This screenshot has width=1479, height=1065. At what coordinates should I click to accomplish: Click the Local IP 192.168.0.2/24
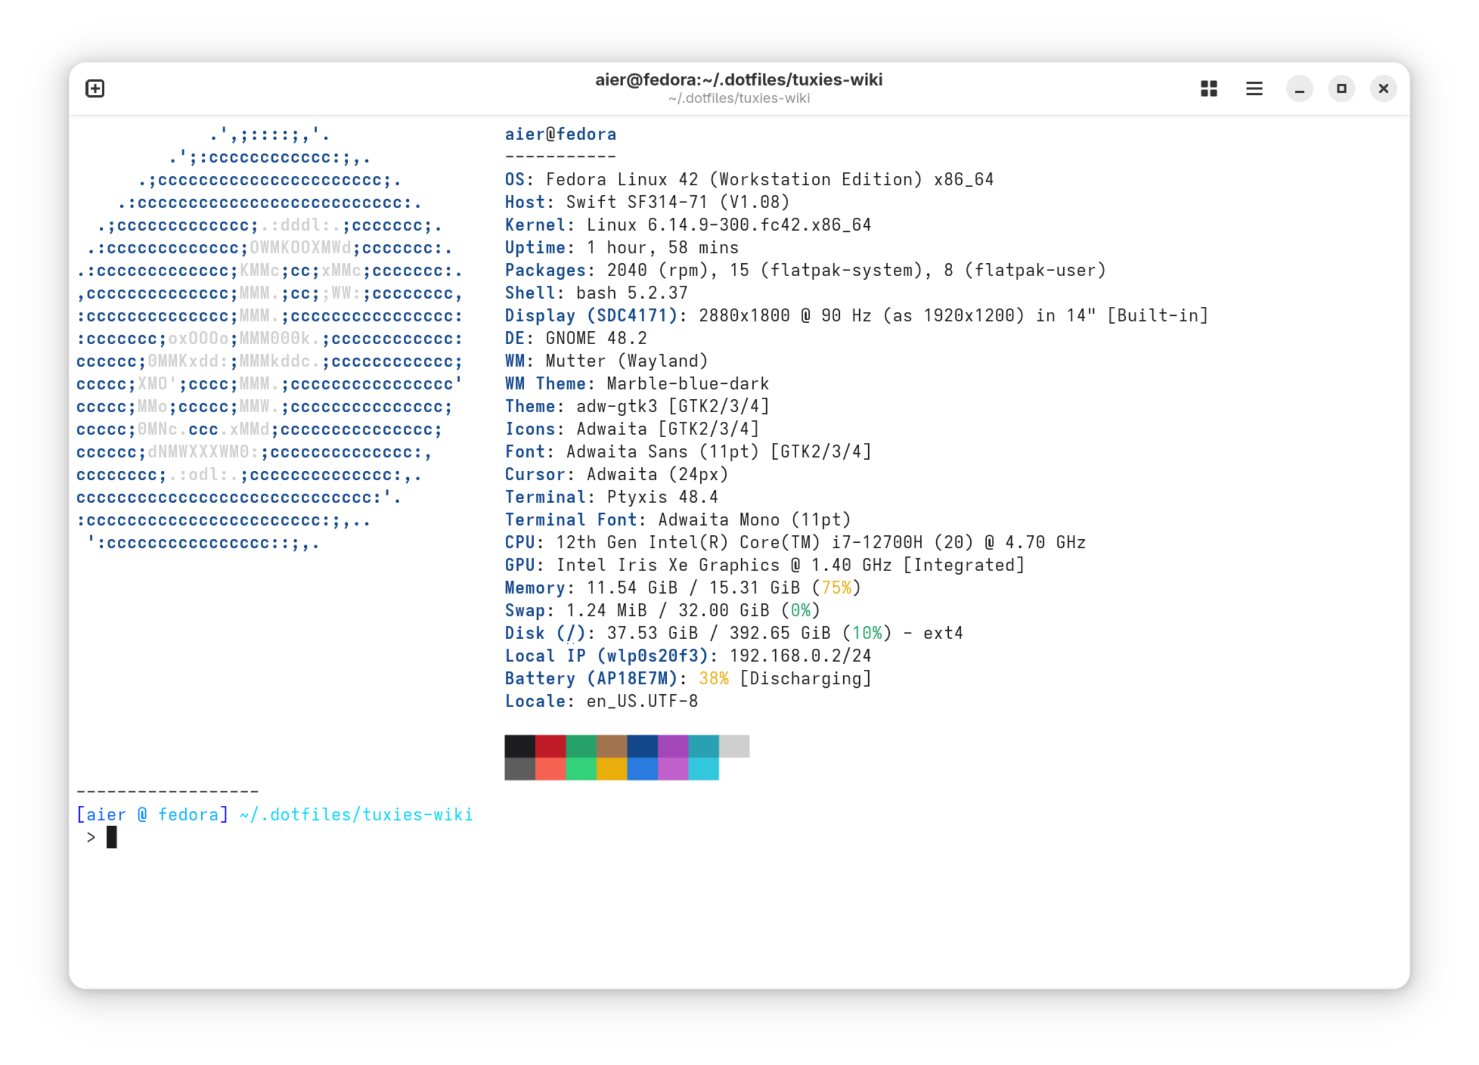pyautogui.click(x=800, y=656)
